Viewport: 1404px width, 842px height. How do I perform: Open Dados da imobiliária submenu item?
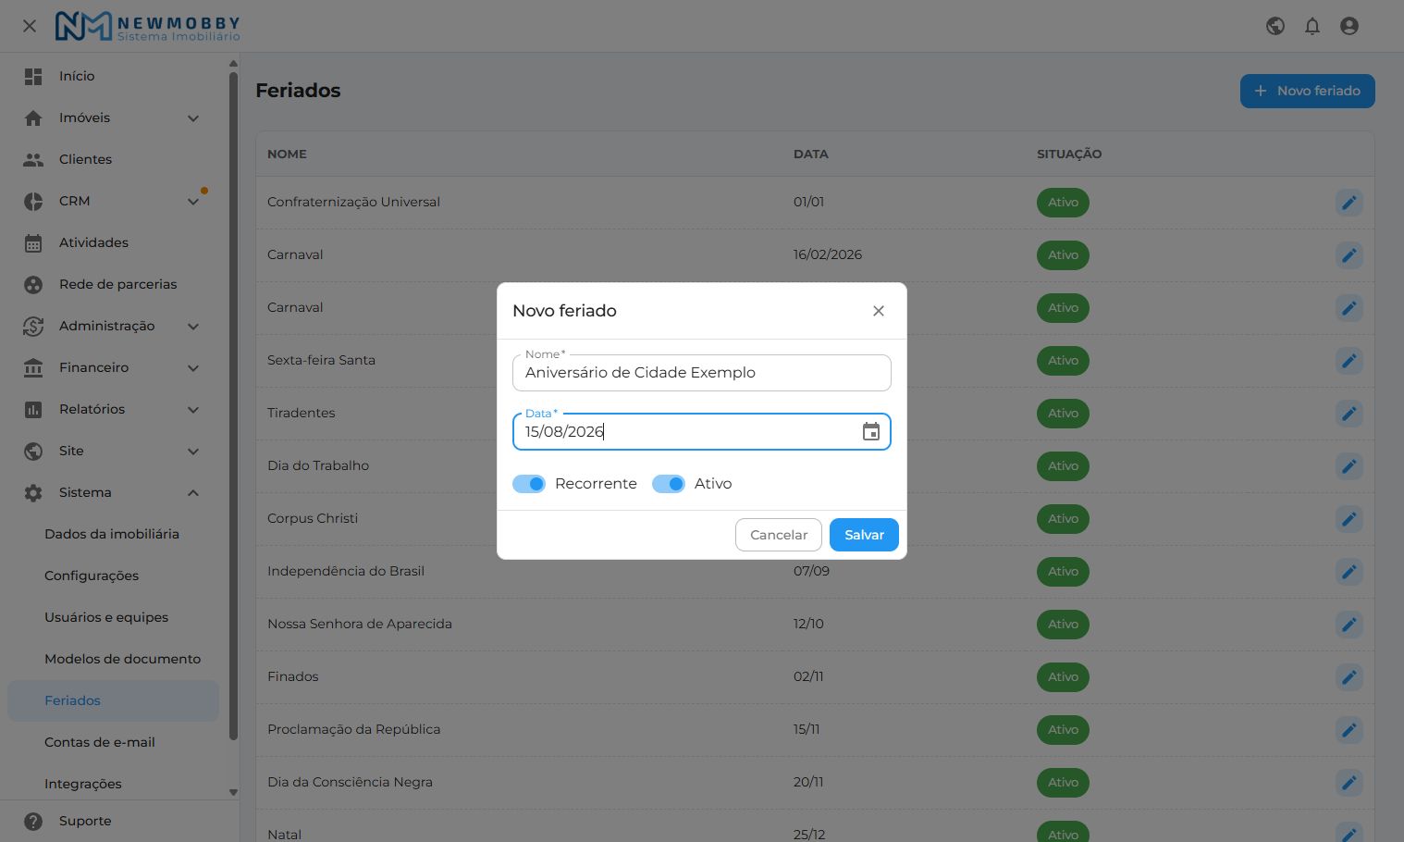[113, 535]
